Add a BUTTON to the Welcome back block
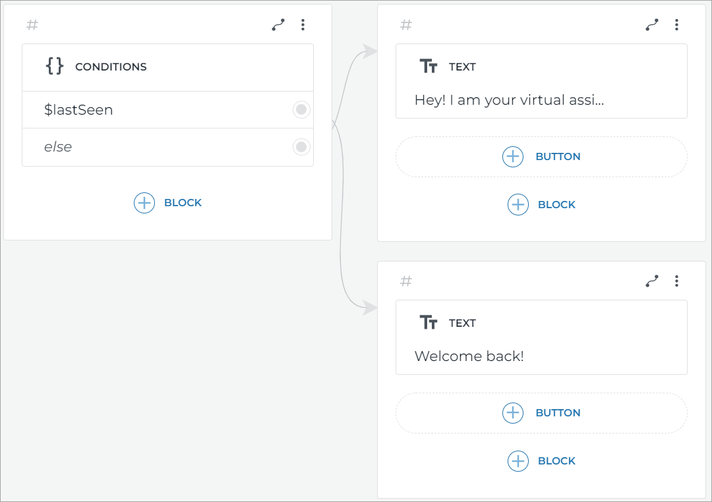Image resolution: width=712 pixels, height=502 pixels. (x=541, y=412)
